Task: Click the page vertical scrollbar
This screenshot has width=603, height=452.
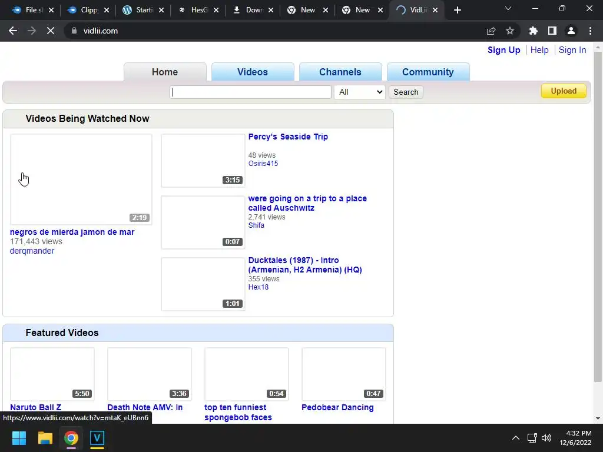Action: pos(598,217)
